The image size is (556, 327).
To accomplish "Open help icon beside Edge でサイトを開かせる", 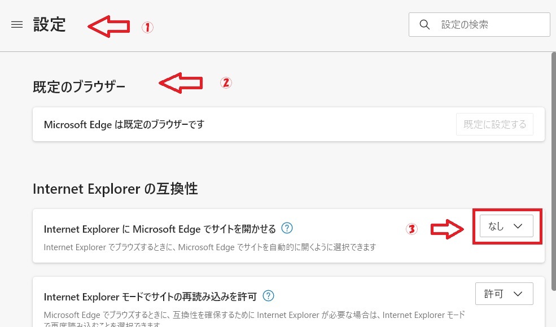I will [287, 228].
